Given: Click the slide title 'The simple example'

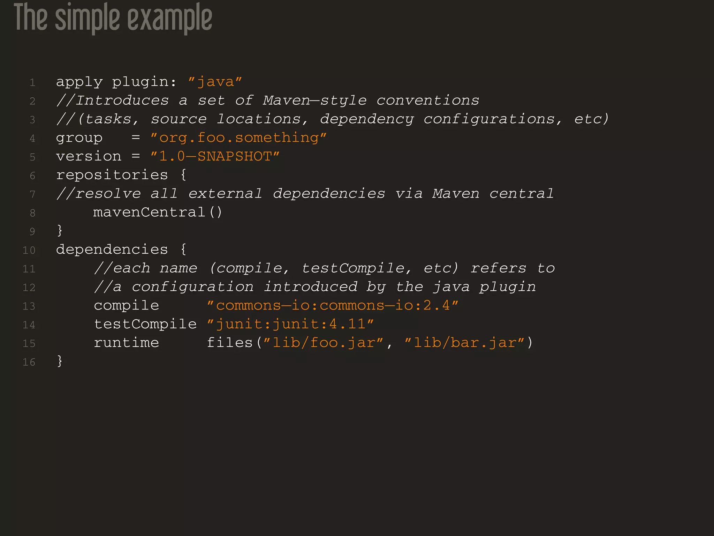Looking at the screenshot, I should [113, 18].
